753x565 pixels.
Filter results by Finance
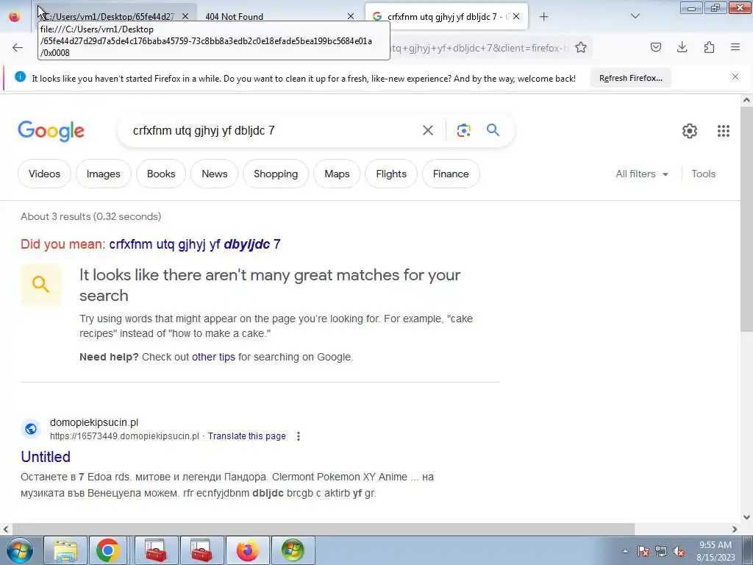(451, 174)
